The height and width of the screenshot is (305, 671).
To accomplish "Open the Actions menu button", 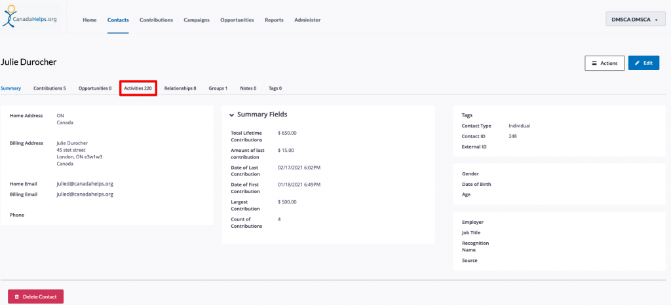I will [605, 63].
